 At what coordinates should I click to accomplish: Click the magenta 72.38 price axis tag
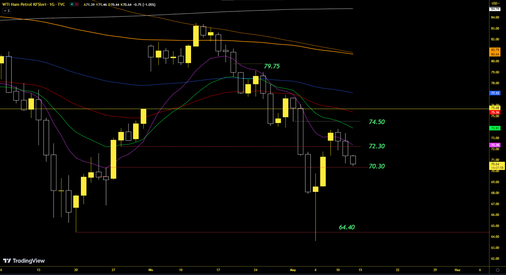point(495,145)
